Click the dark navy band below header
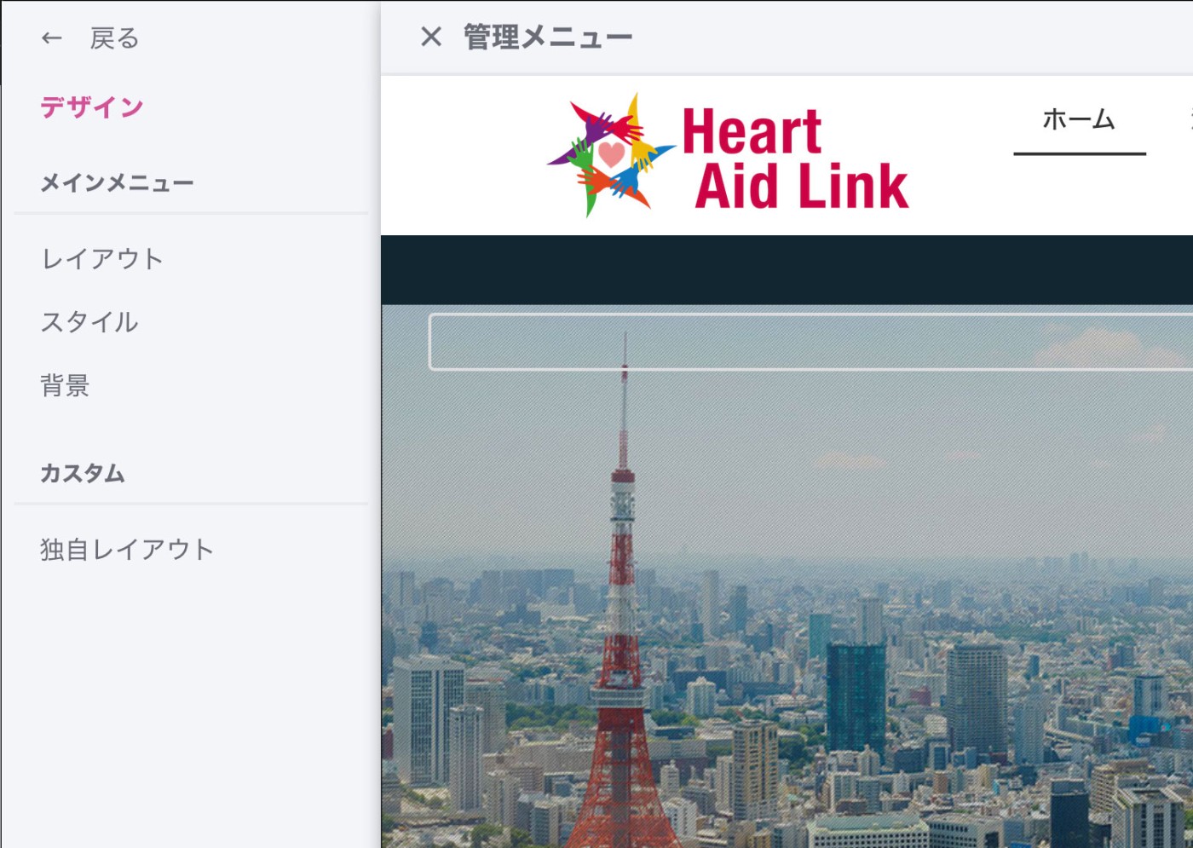This screenshot has width=1193, height=848. click(x=787, y=269)
